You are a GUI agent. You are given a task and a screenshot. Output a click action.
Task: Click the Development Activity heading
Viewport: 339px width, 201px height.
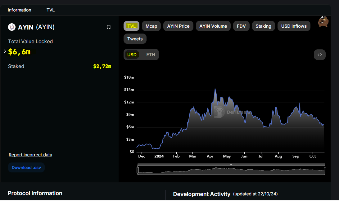202,194
